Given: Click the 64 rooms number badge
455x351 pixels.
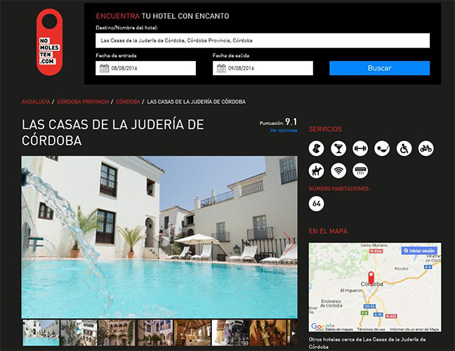Looking at the screenshot, I should pyautogui.click(x=316, y=204).
